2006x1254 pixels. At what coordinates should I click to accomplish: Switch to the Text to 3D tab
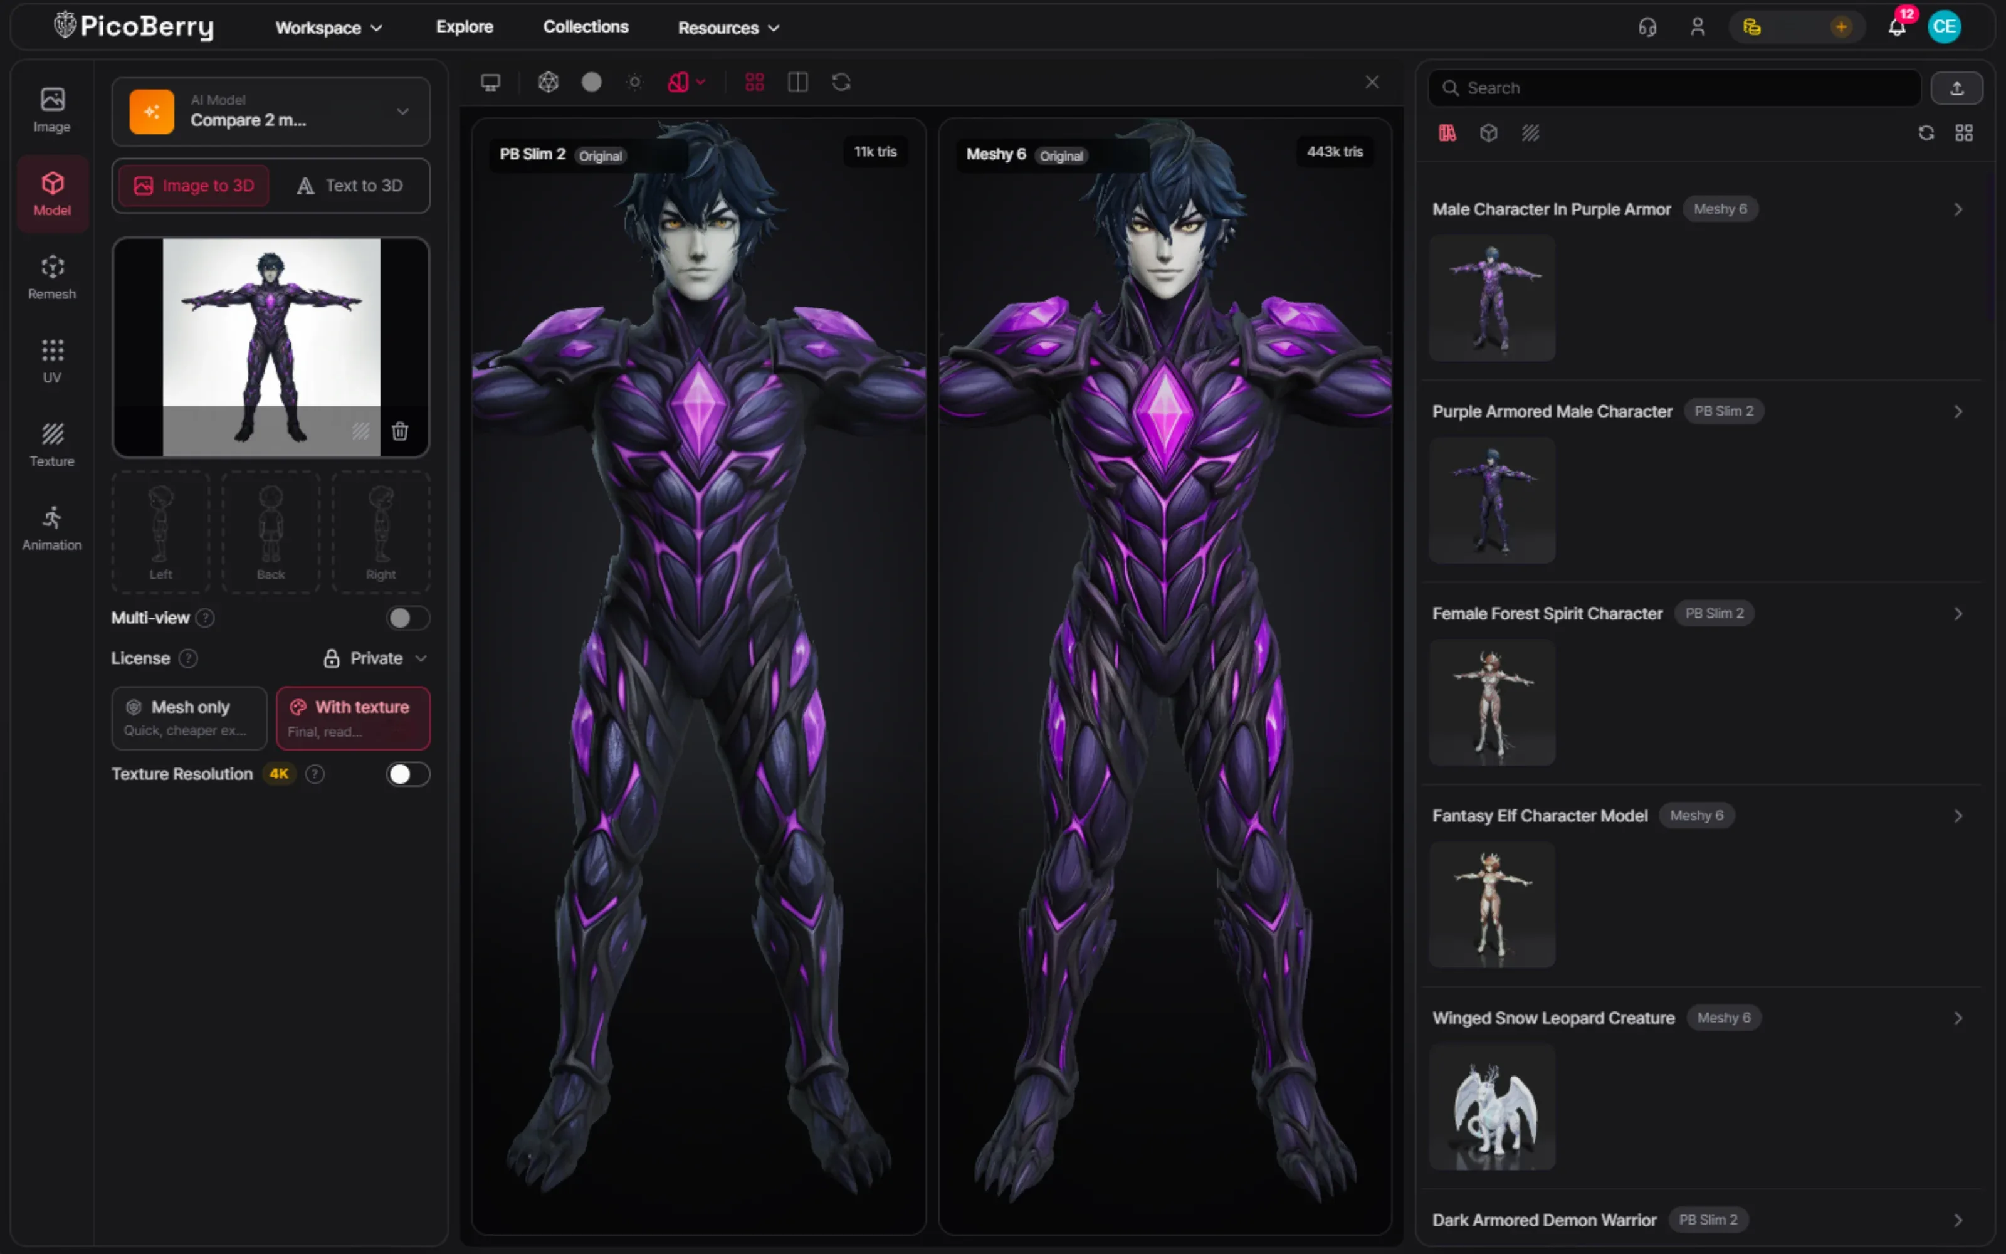[x=350, y=186]
